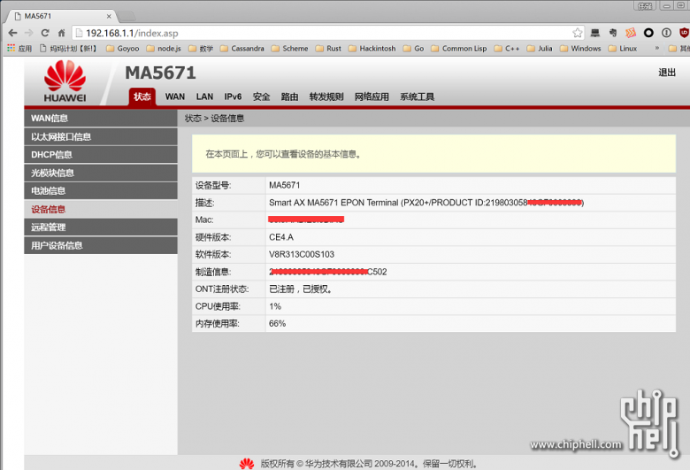The width and height of the screenshot is (690, 470).
Task: Click the computer screen extension icon
Action: pos(595,33)
